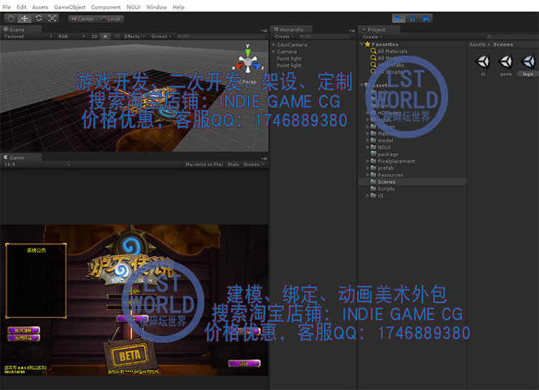This screenshot has height=390, width=539.
Task: Select the Favorites star entry
Action: [x=382, y=45]
